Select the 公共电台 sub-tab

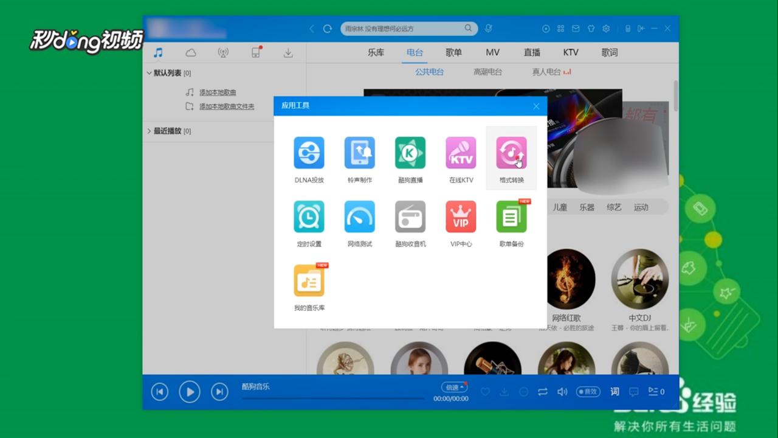(430, 72)
